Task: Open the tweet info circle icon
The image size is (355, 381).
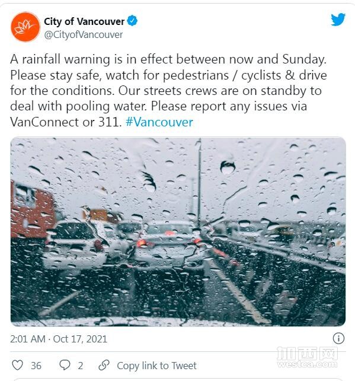Action: pyautogui.click(x=338, y=338)
